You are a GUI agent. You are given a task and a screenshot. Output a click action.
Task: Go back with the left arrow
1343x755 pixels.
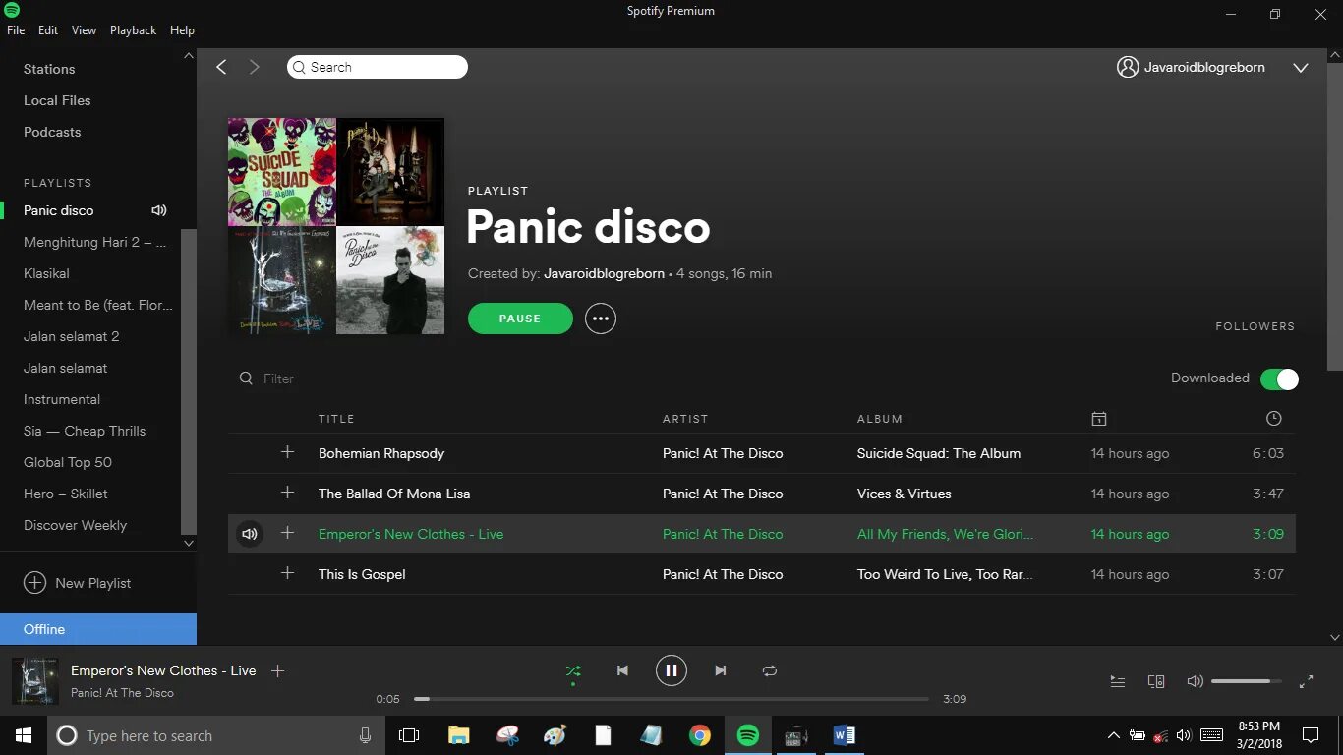pos(221,67)
